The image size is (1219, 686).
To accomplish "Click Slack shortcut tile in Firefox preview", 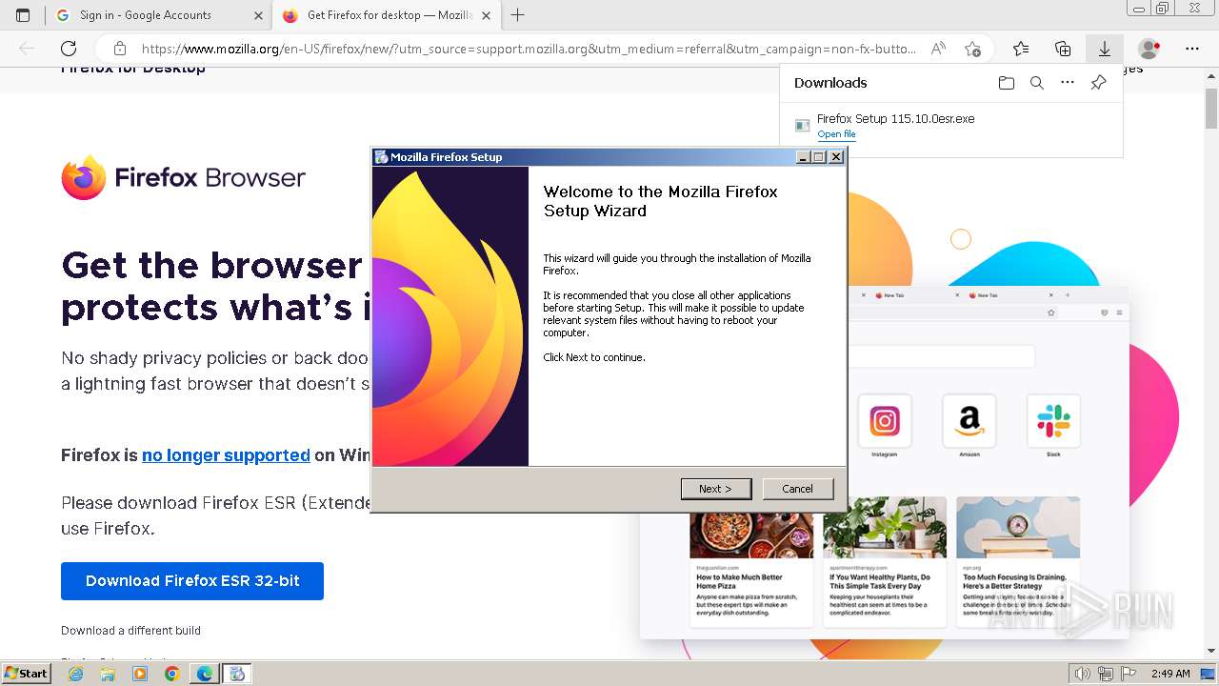I will point(1053,421).
